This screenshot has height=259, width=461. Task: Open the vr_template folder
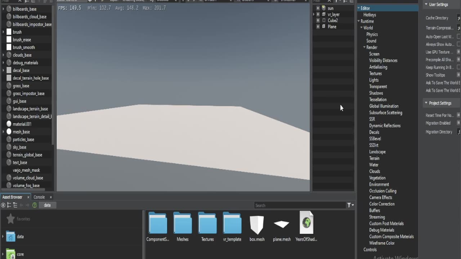coord(232,223)
